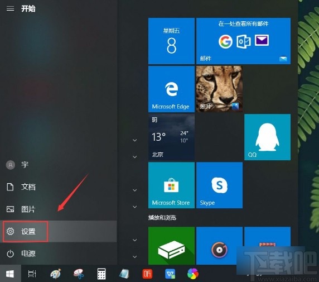The image size is (319, 282).
Task: Click the 开始 title text
Action: click(x=28, y=8)
